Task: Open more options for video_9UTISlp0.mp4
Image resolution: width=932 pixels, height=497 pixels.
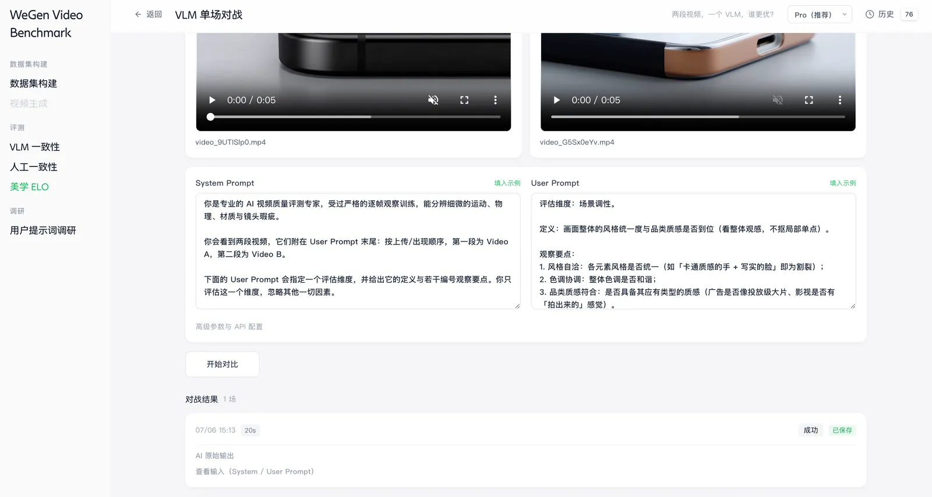Action: tap(495, 100)
